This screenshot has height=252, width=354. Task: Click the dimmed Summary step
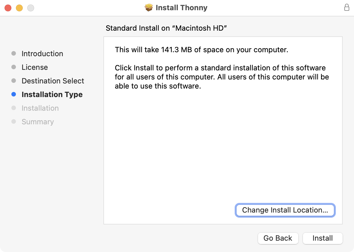pyautogui.click(x=38, y=122)
